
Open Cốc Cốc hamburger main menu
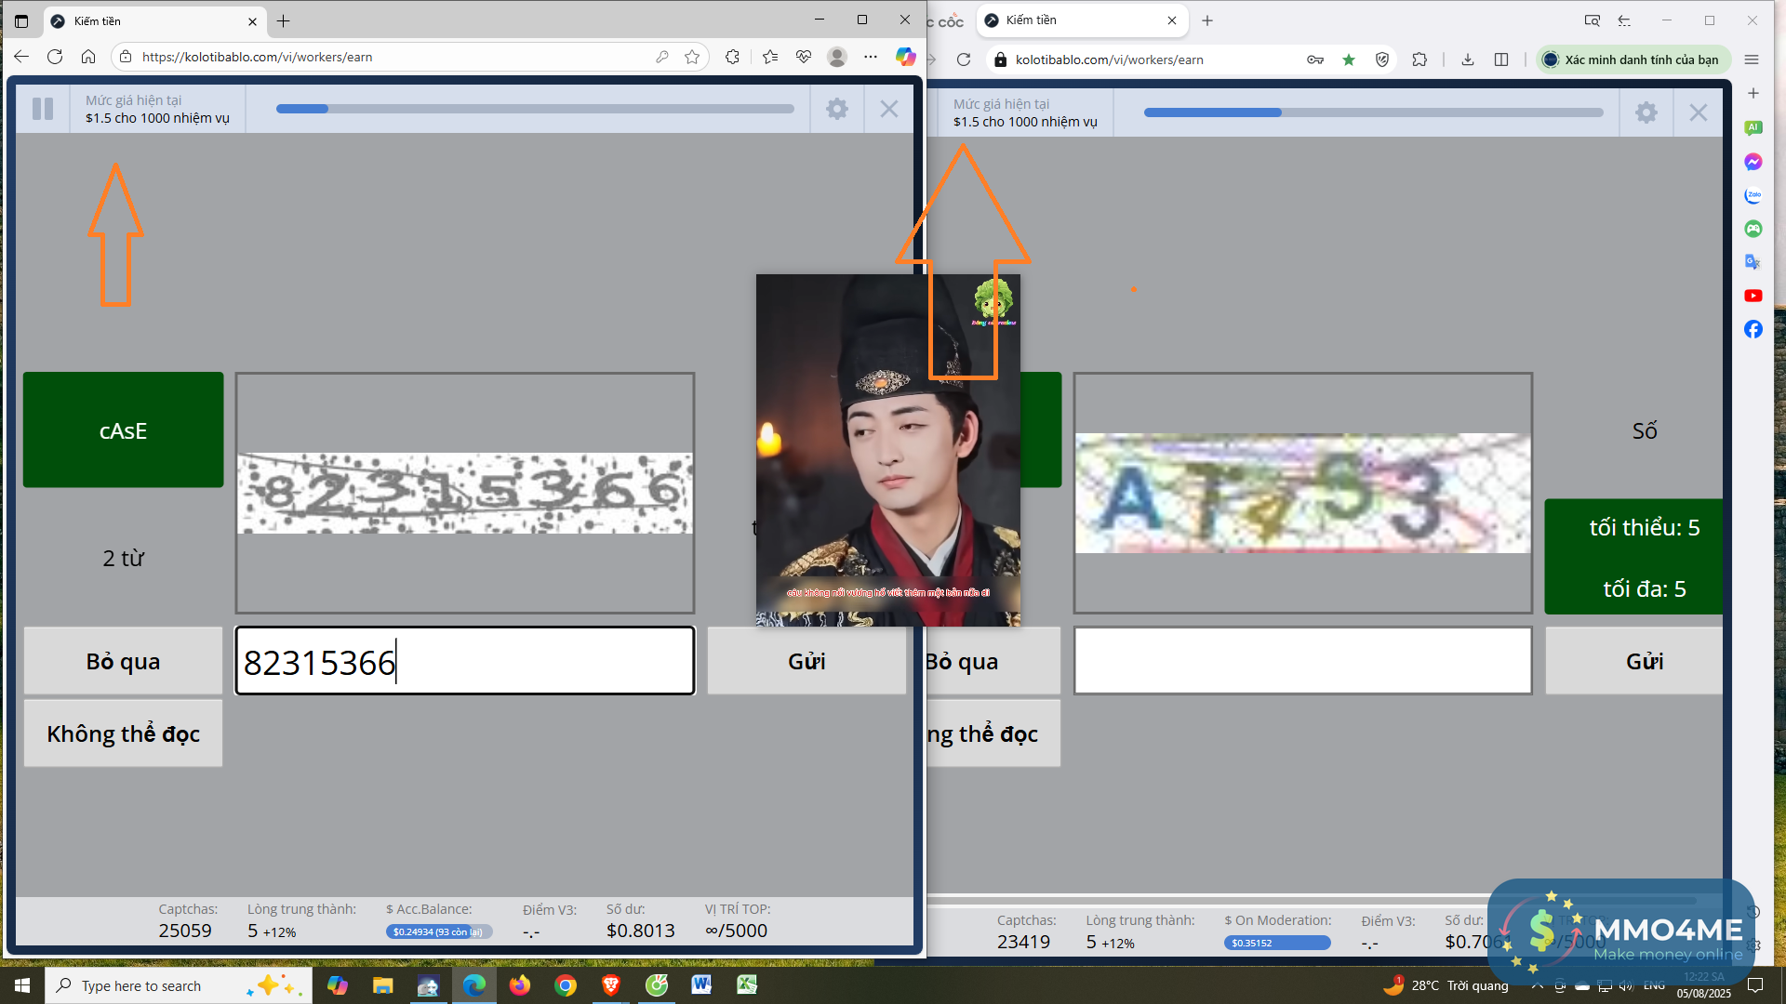click(x=1752, y=59)
